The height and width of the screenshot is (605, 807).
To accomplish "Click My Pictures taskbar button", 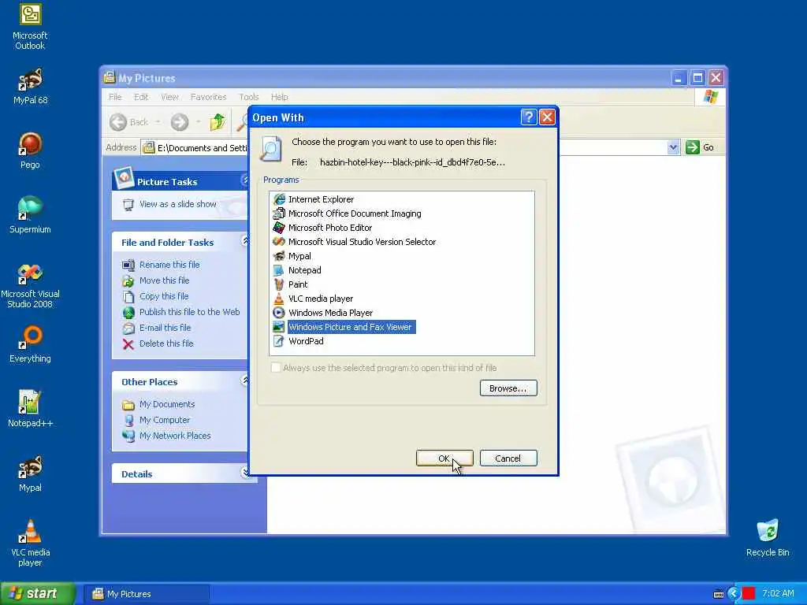I will coord(147,594).
